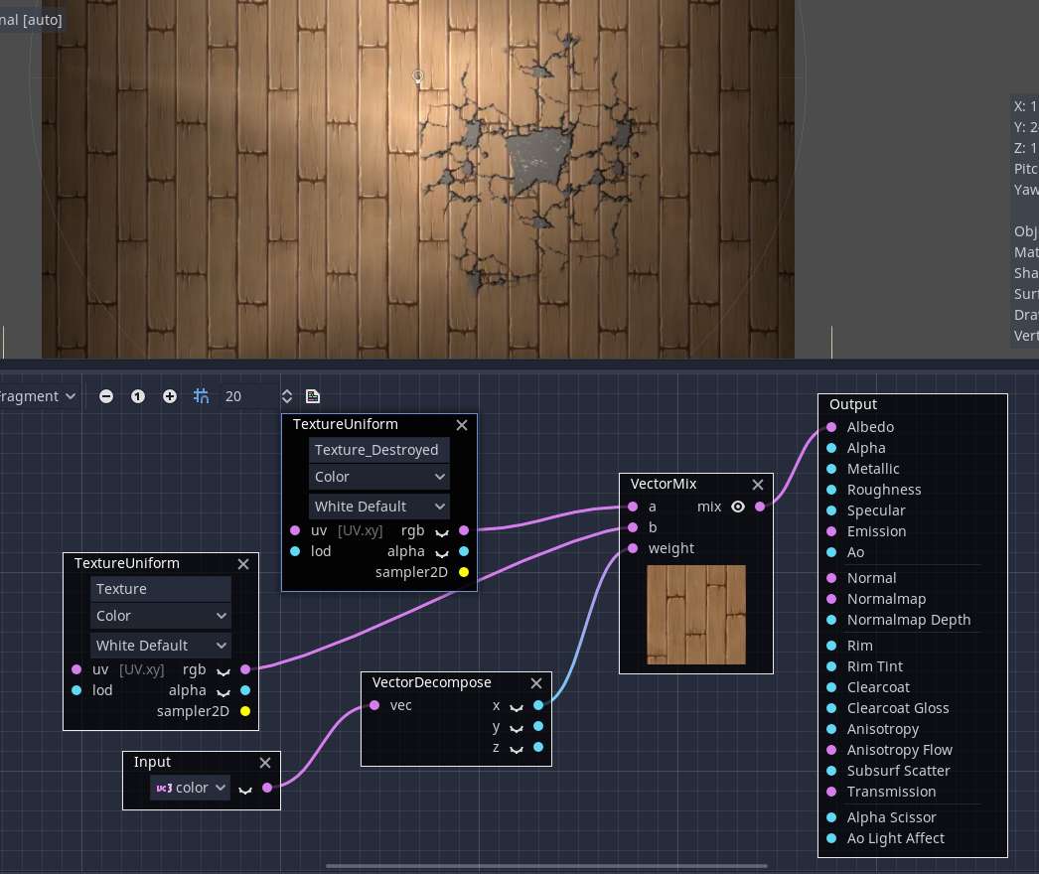Click Texture_Destroyed sampler2D yellow output port
The width and height of the screenshot is (1039, 874).
coord(464,572)
